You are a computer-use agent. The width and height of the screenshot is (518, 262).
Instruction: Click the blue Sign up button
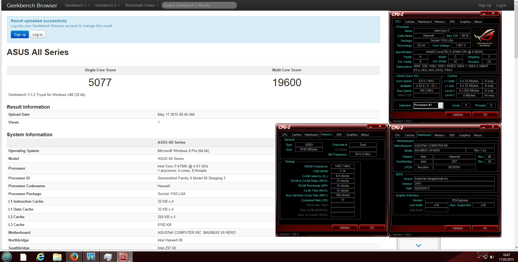click(20, 34)
